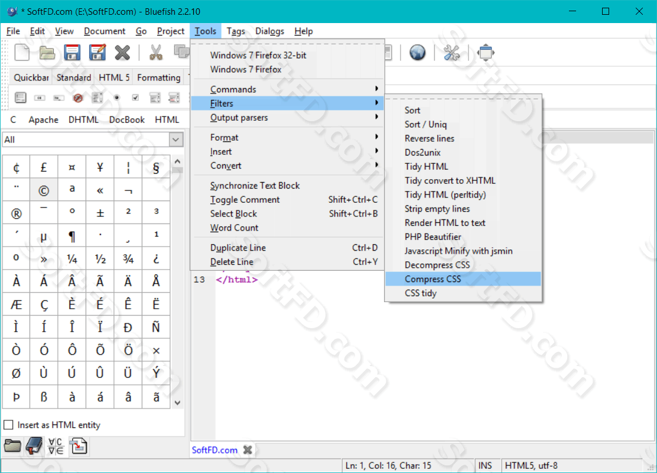The image size is (657, 473).
Task: Close the SoftFD.com document tab with its X
Action: (x=248, y=450)
